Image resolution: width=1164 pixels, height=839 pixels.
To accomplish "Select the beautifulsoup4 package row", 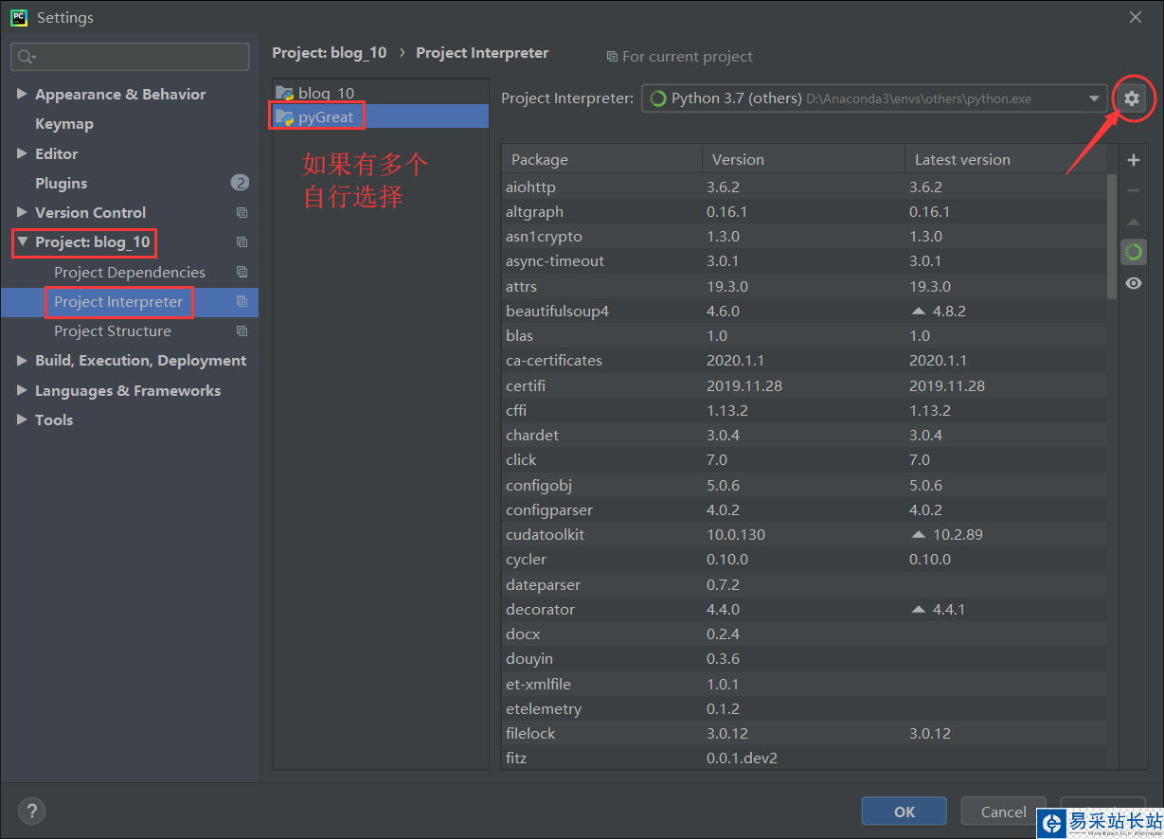I will [804, 311].
